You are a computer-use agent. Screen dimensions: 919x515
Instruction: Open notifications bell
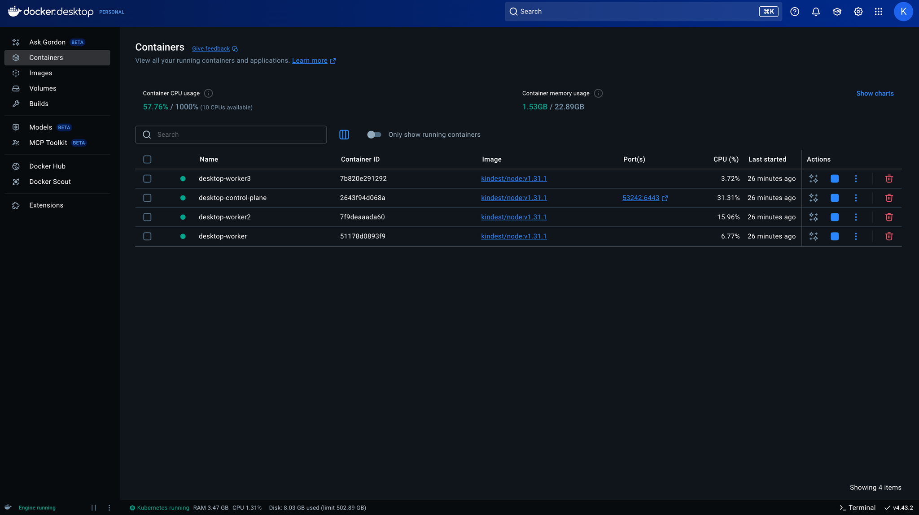click(x=816, y=12)
